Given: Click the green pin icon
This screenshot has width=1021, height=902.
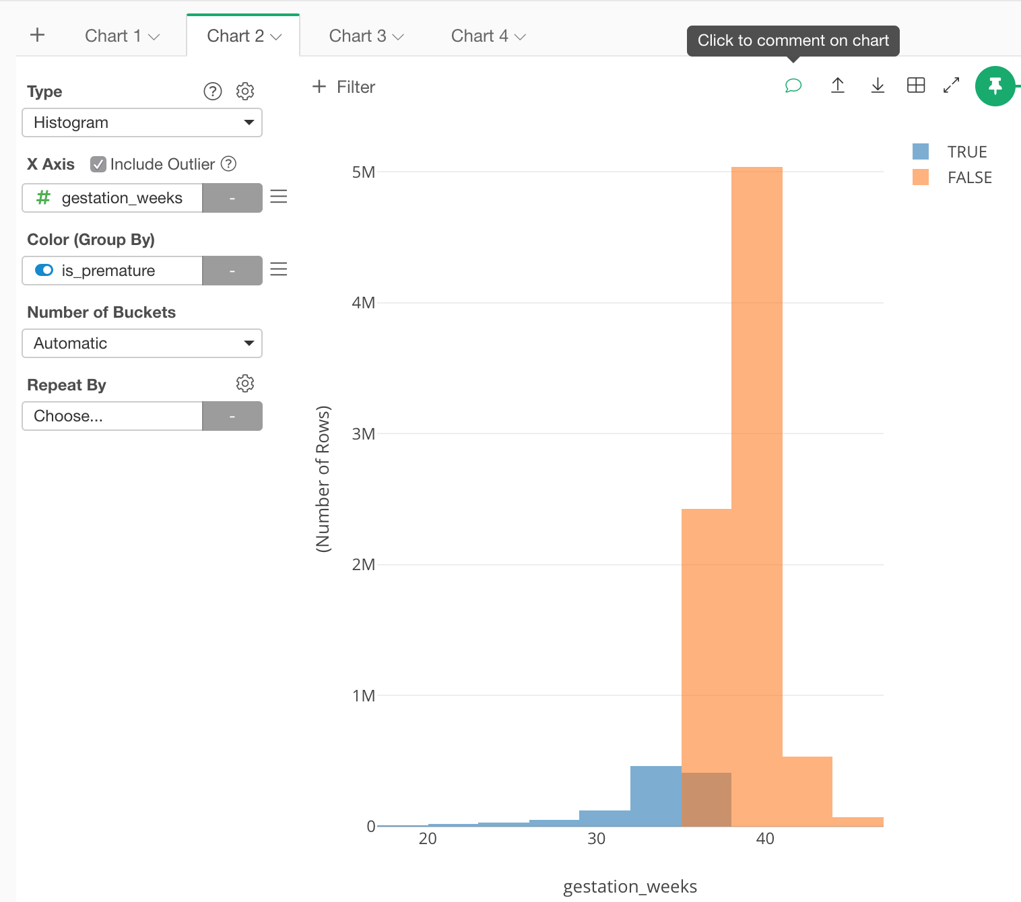Looking at the screenshot, I should tap(996, 86).
